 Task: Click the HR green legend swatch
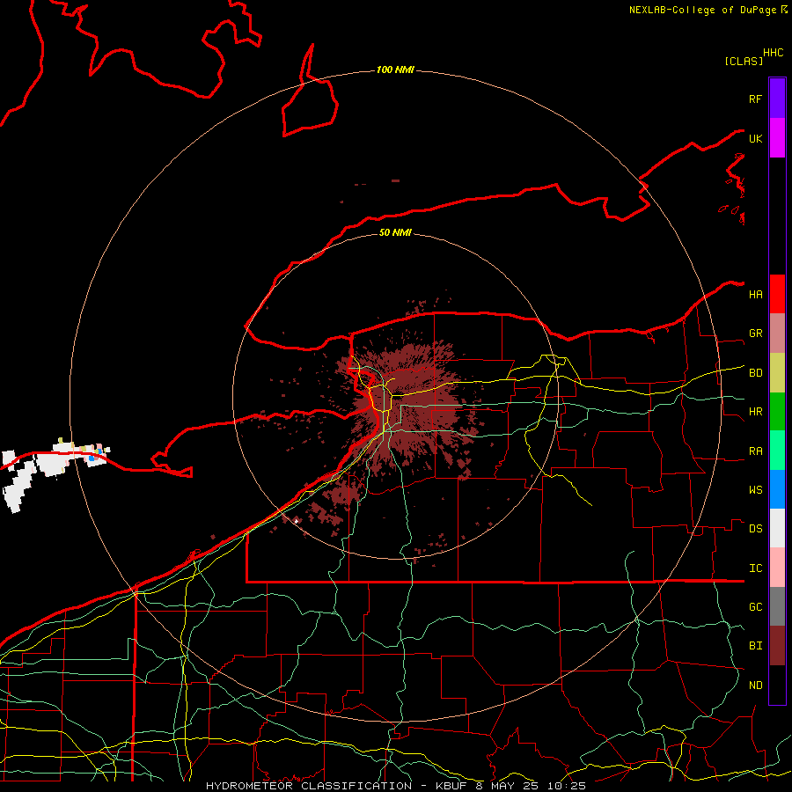[777, 412]
